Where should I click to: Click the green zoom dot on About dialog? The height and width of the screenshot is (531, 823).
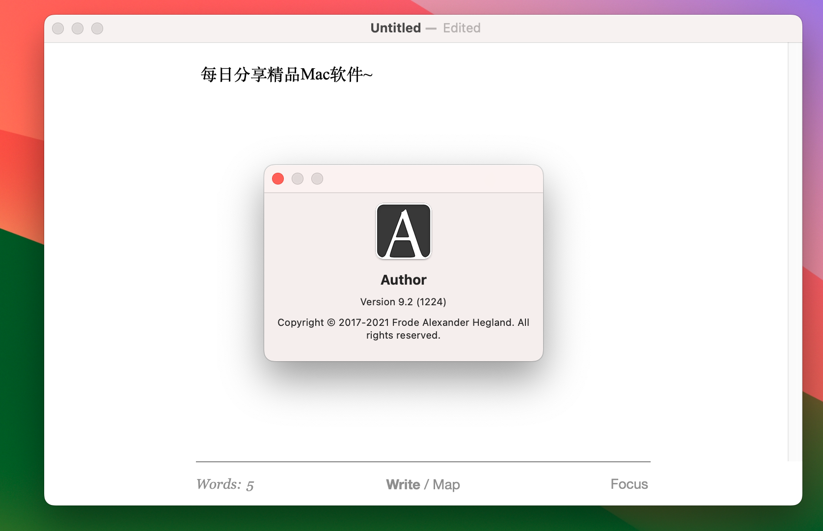tap(317, 179)
